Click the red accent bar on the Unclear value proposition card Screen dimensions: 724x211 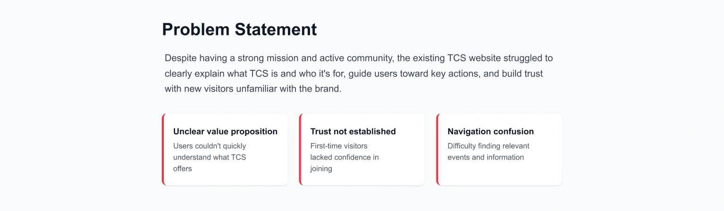163,149
